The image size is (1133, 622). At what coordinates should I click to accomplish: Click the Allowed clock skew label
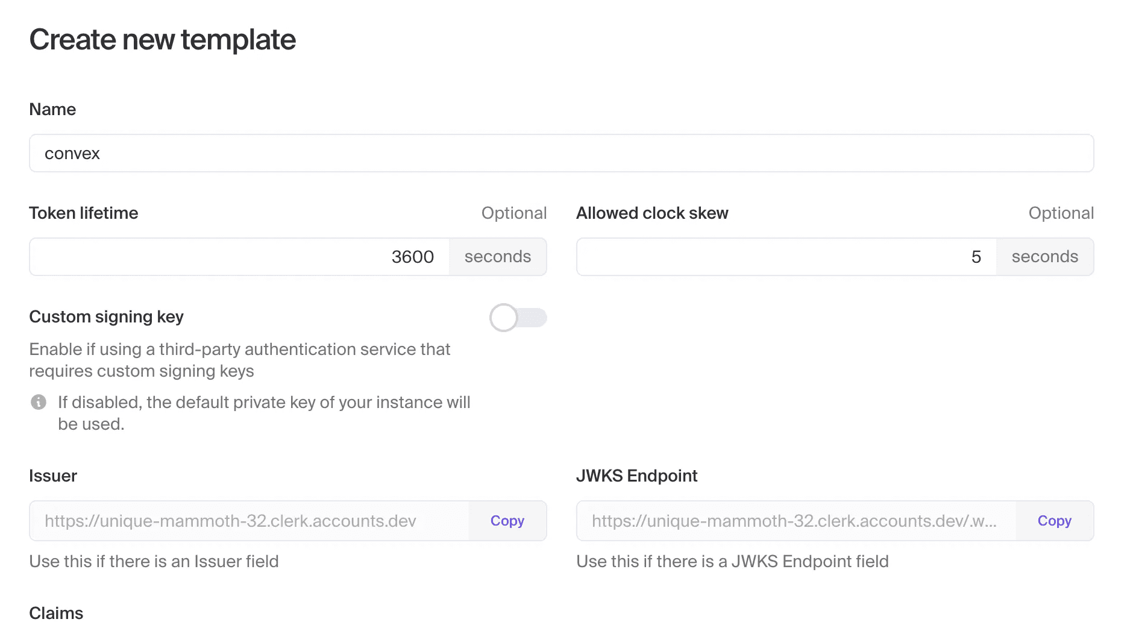[652, 213]
